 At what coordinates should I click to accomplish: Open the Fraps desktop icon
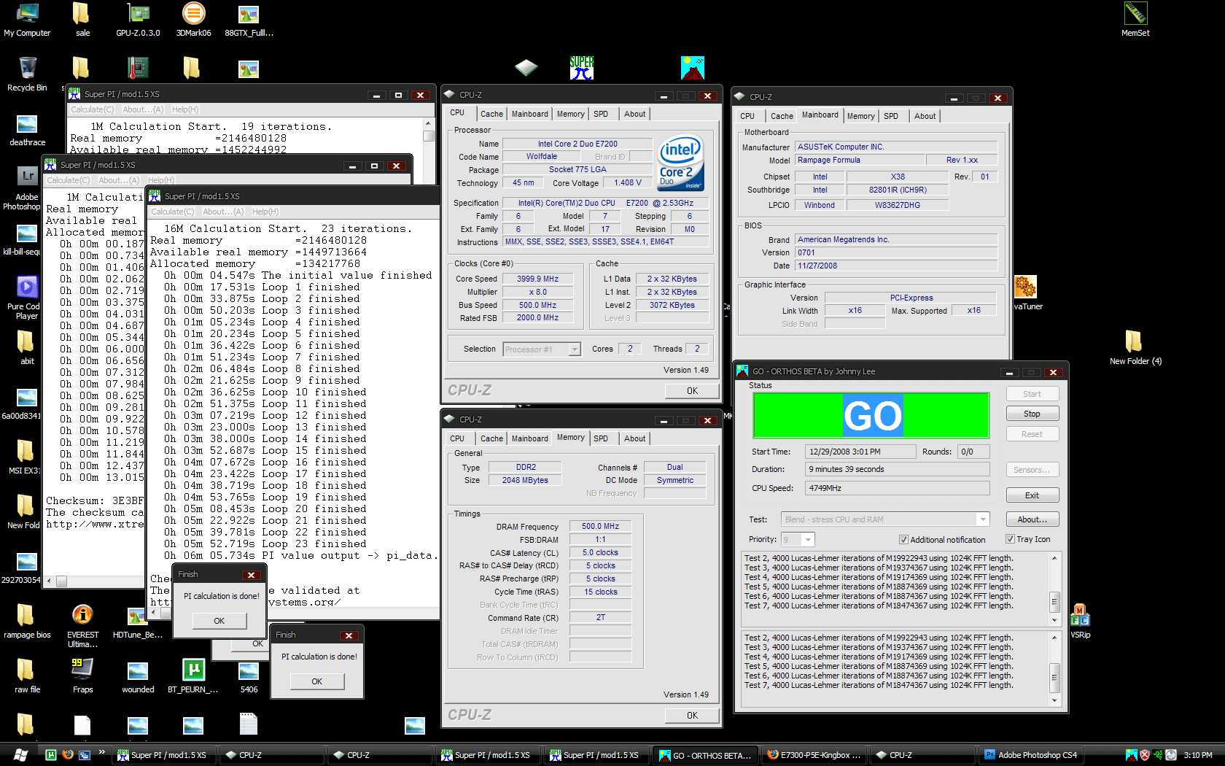click(82, 676)
